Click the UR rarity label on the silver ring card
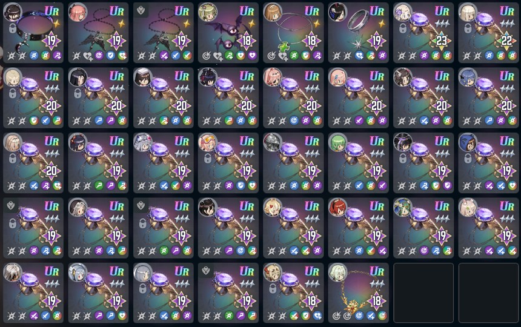521x327 pixels. click(377, 12)
